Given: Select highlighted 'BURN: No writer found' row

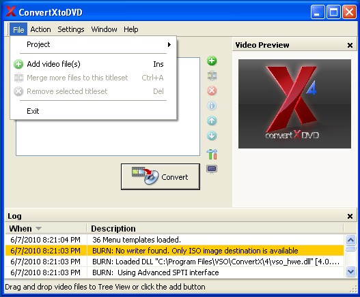Looking at the screenshot, I should [x=174, y=251].
